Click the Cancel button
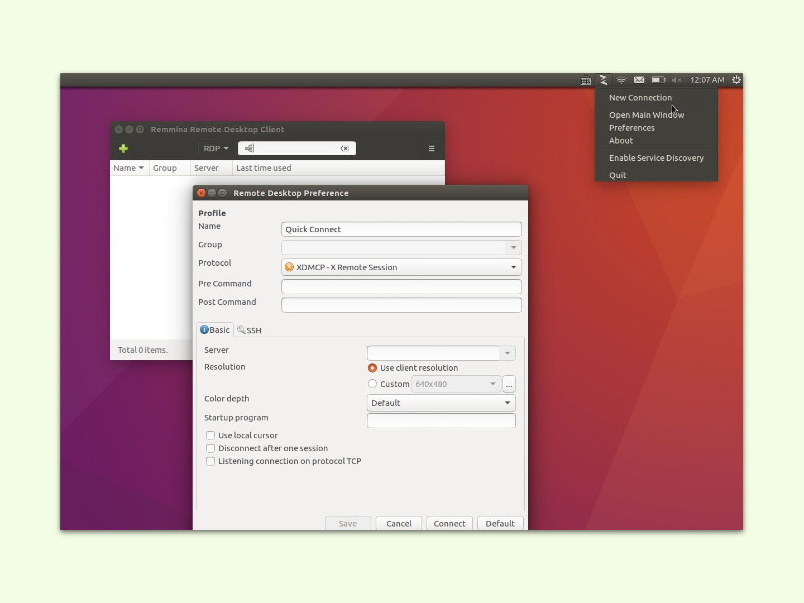 (x=399, y=523)
